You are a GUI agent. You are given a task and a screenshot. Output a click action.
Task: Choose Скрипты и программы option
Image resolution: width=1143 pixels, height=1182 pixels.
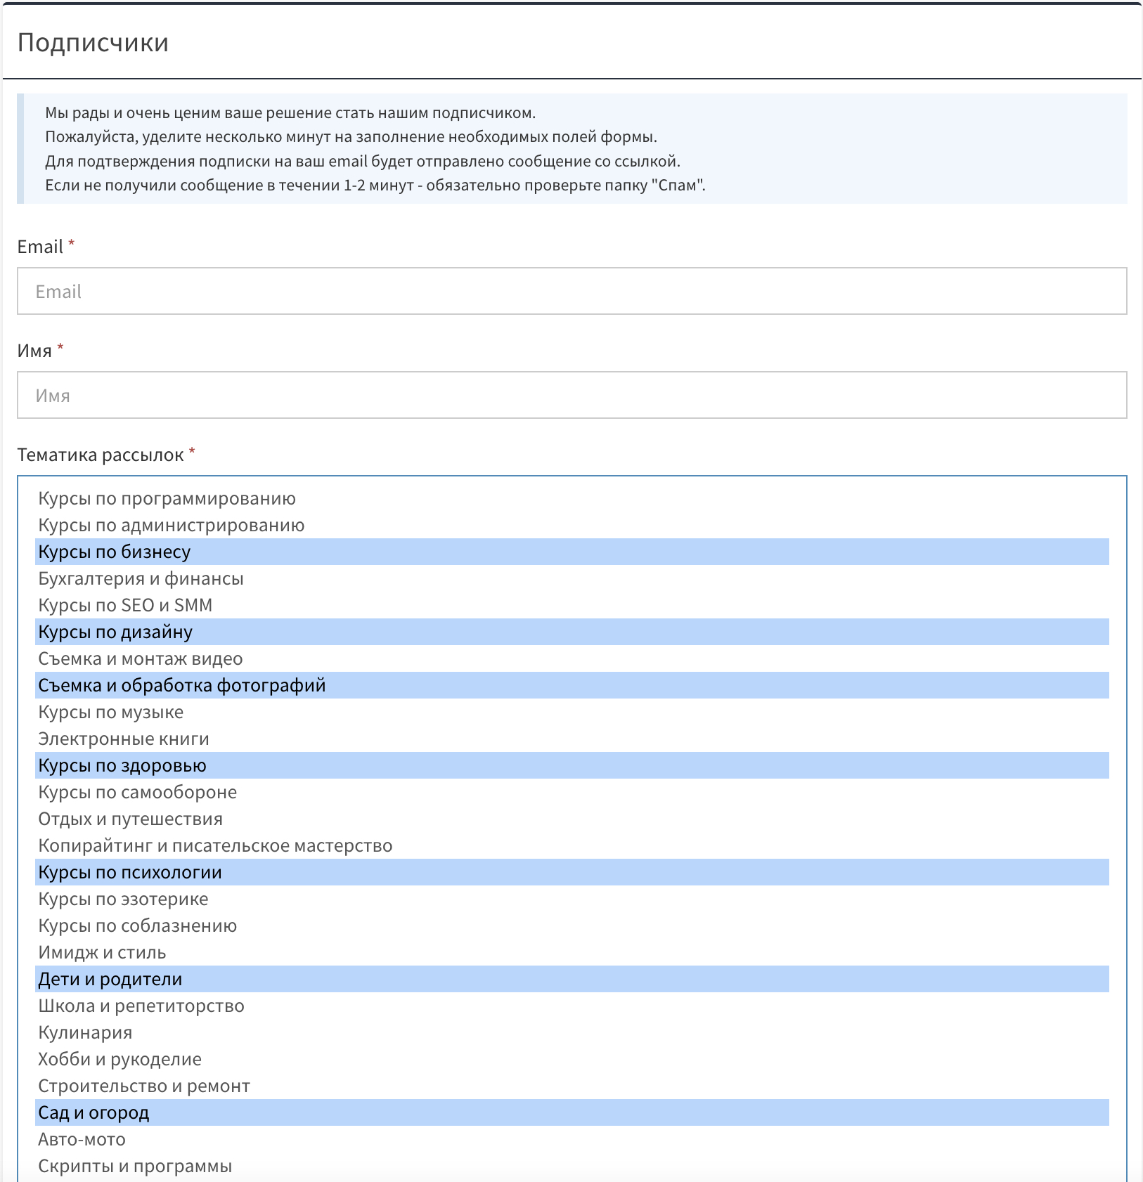[135, 1166]
